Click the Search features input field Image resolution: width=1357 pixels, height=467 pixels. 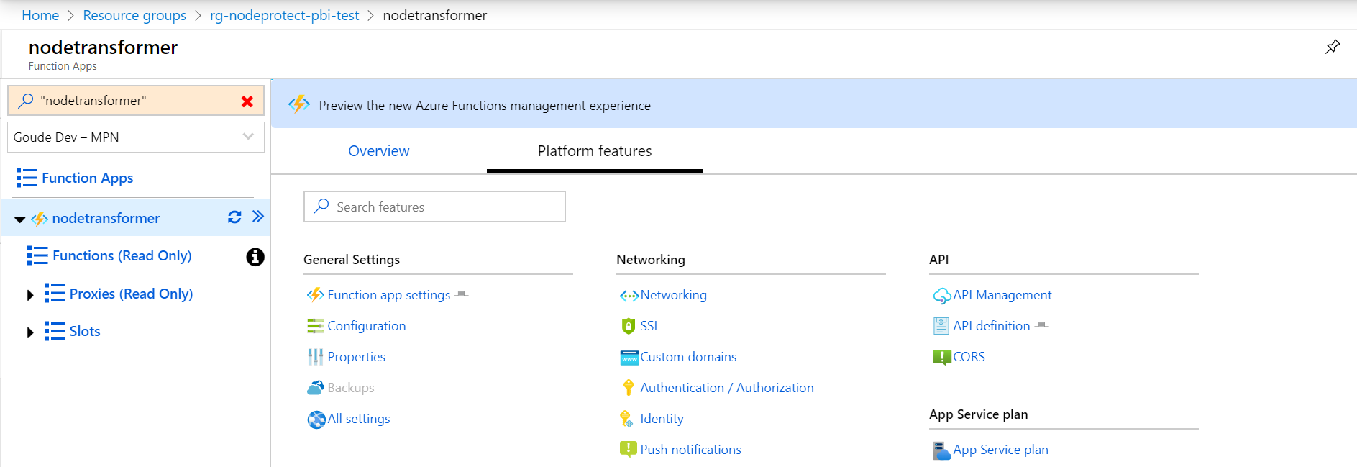[x=434, y=207]
